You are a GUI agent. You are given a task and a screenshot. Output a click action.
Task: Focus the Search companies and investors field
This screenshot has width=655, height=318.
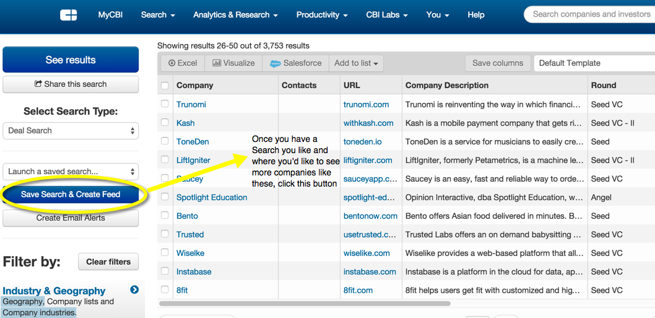pos(589,14)
